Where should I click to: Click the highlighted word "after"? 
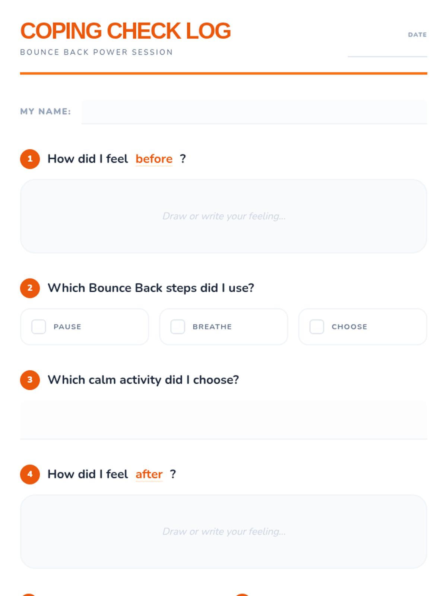[x=149, y=474]
